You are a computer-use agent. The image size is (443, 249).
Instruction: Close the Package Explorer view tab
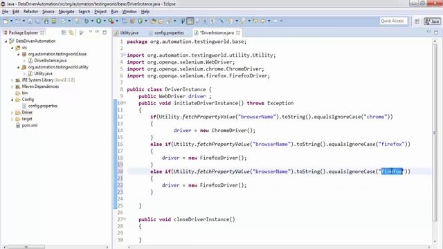[42, 33]
